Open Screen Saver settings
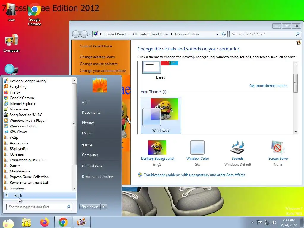Screen dimensions: 304x228 pos(278,153)
